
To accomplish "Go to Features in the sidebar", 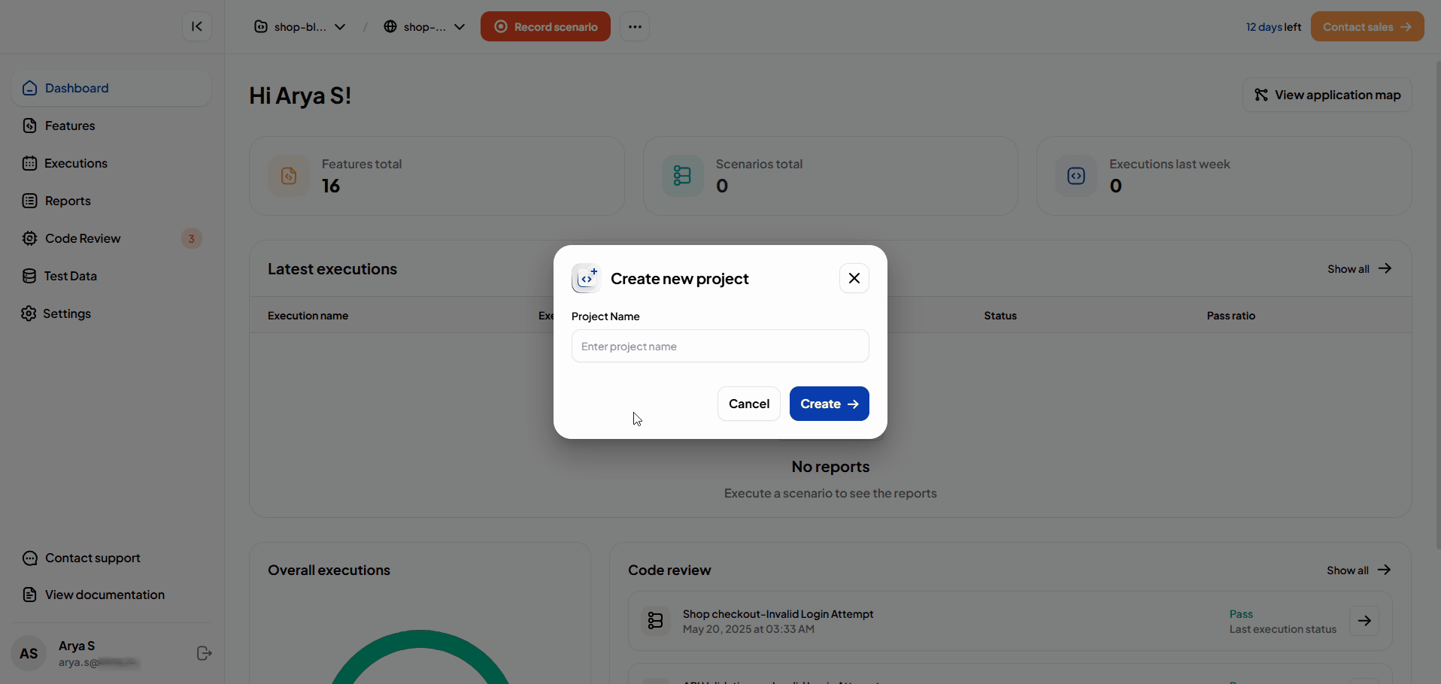I will tap(70, 126).
